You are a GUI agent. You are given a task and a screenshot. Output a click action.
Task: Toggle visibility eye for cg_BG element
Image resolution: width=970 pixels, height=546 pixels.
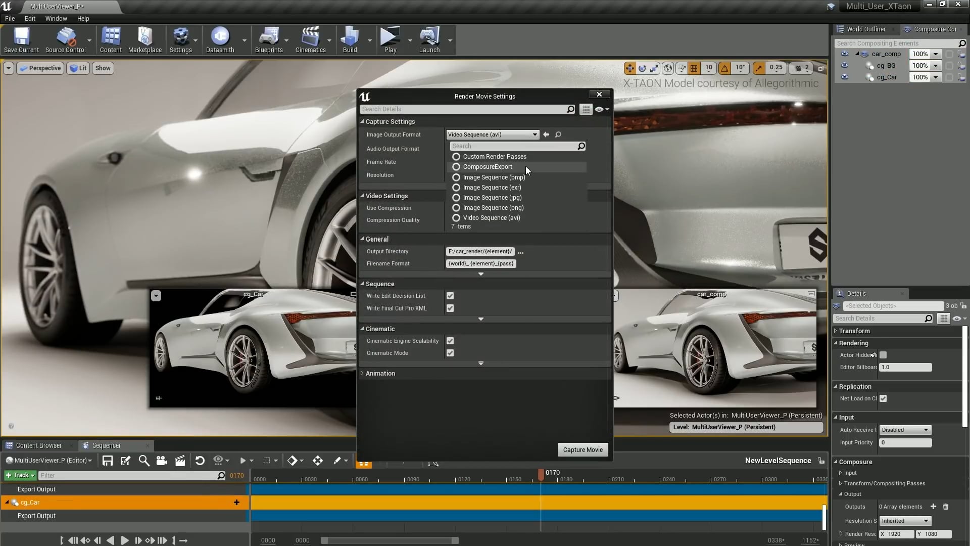click(x=844, y=65)
